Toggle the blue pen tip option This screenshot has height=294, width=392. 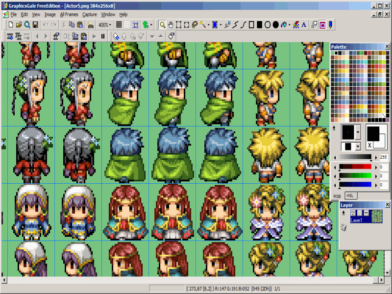pyautogui.click(x=330, y=25)
